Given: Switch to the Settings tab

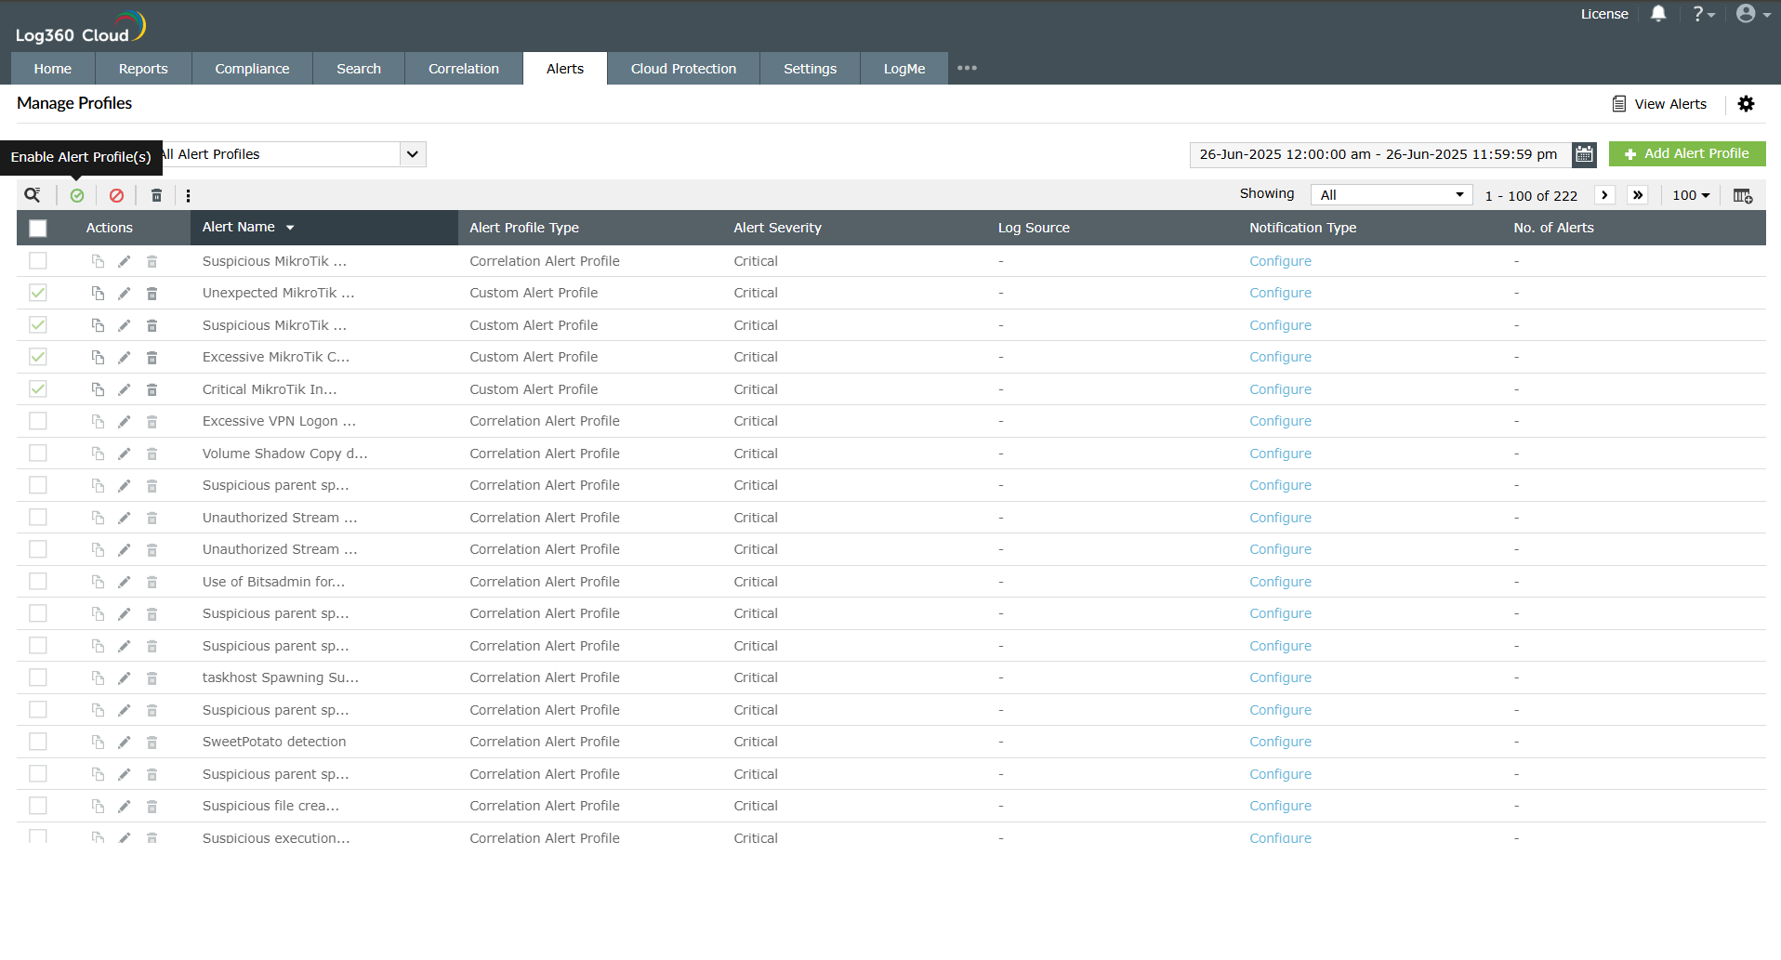Looking at the screenshot, I should click(x=810, y=69).
